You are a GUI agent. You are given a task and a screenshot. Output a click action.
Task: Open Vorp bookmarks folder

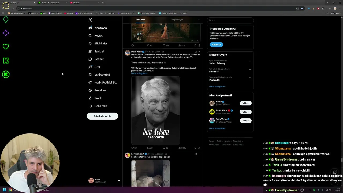click(x=100, y=13)
